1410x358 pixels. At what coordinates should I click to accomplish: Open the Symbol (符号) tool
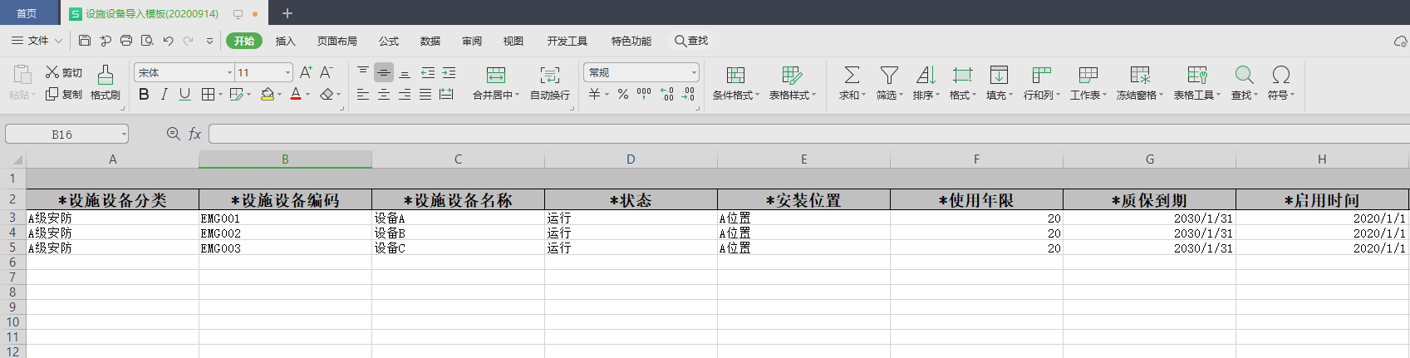pyautogui.click(x=1280, y=83)
